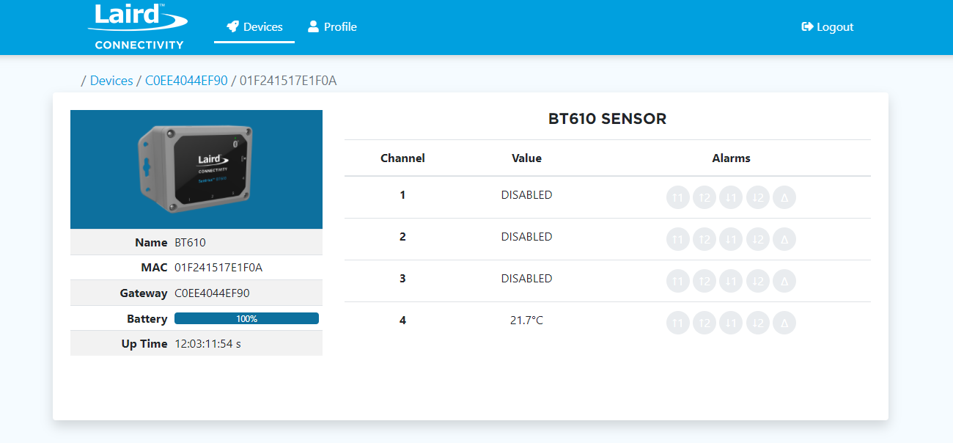Open the Devices tab in navbar
The width and height of the screenshot is (953, 443).
pyautogui.click(x=254, y=27)
